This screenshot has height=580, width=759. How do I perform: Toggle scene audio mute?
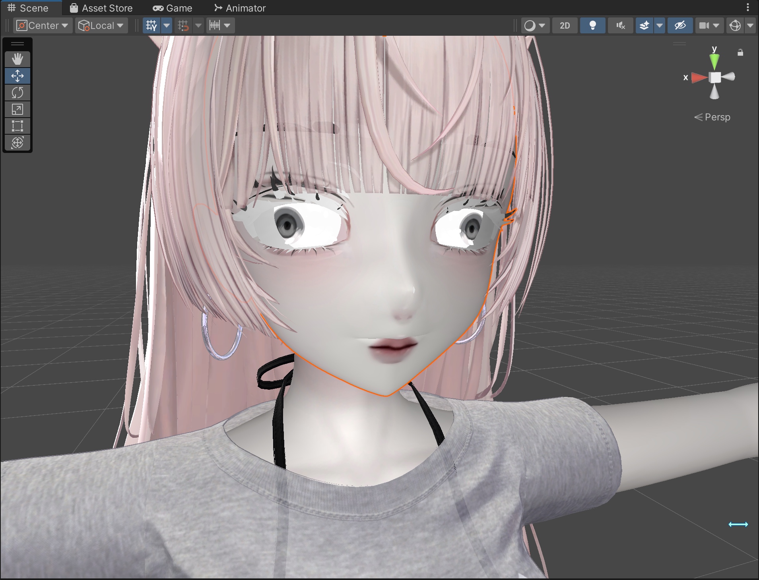point(620,26)
